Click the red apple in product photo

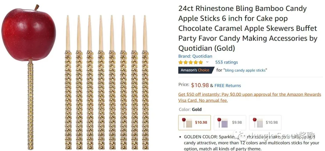(29, 33)
